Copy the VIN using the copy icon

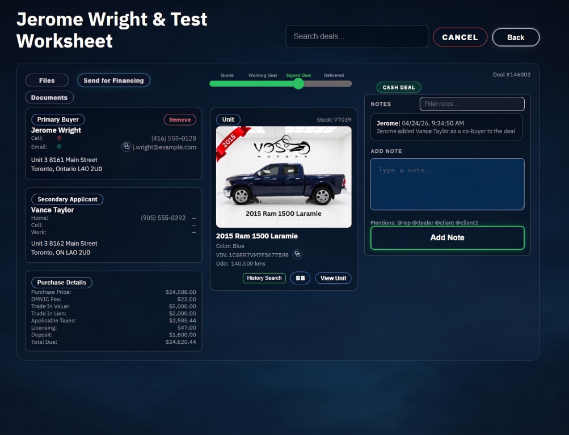[297, 254]
